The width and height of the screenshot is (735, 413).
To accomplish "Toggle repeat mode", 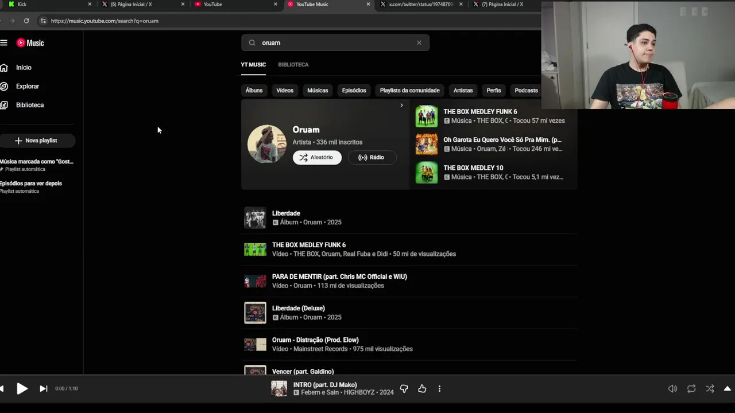I will tap(691, 389).
